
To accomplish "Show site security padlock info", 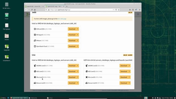I will (49, 10).
